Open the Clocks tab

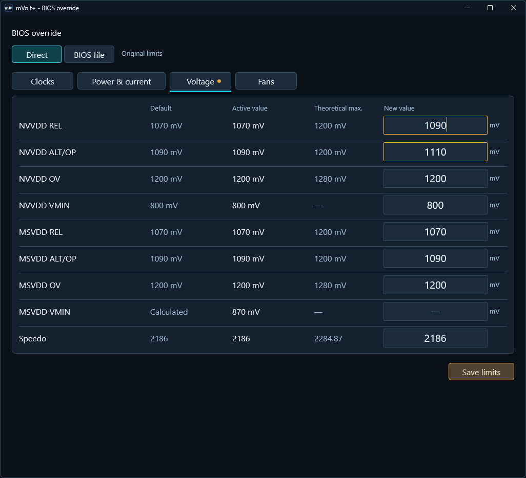coord(43,81)
